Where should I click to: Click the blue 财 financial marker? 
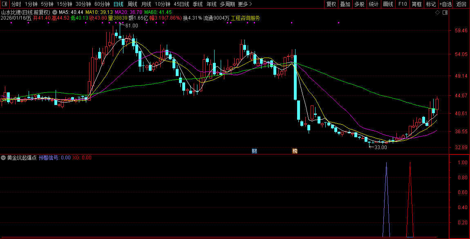tap(254, 151)
